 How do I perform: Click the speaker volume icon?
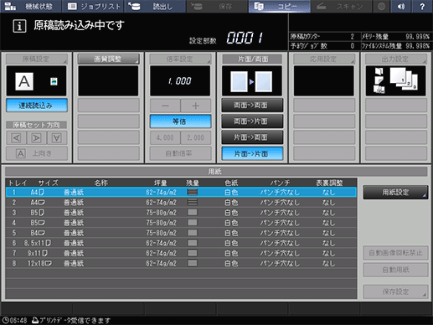[x=401, y=7]
